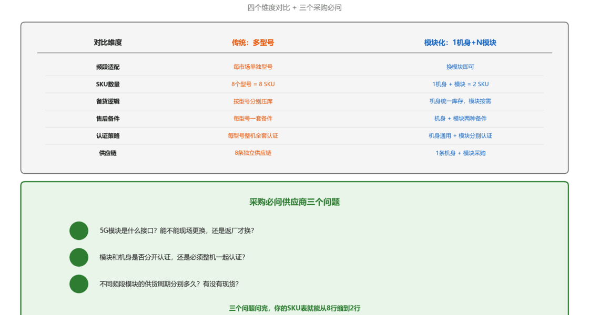
Task: Click the cell 1机身 + 模块 = 2 SKU
Action: (460, 85)
